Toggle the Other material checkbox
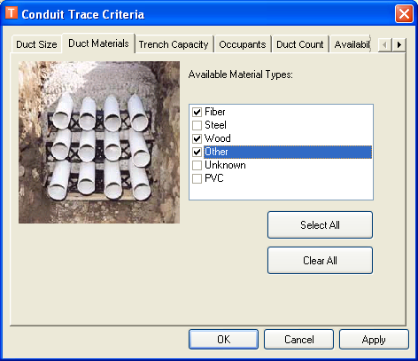This screenshot has height=361, width=418. (197, 152)
